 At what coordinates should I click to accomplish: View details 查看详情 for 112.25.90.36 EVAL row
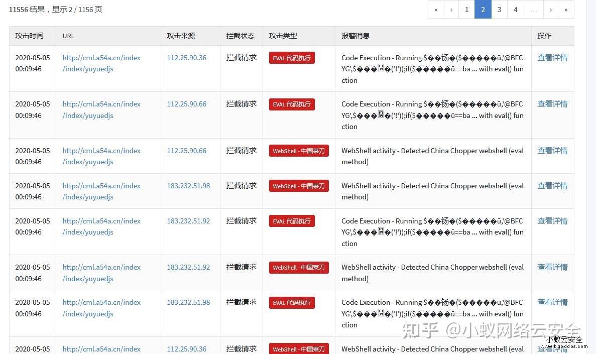coord(552,58)
